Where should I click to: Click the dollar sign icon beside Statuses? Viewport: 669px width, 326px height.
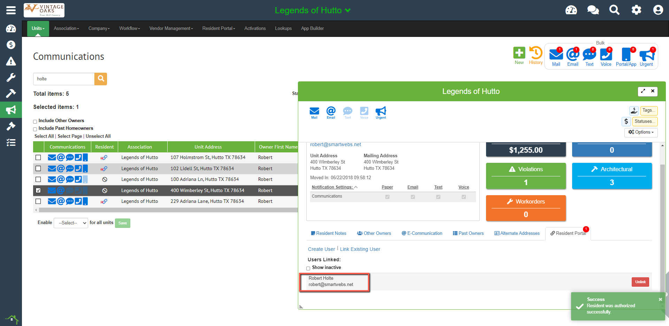[x=626, y=121]
